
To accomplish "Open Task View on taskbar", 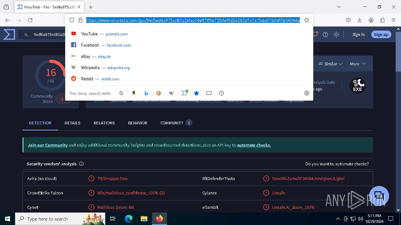I will point(113,219).
